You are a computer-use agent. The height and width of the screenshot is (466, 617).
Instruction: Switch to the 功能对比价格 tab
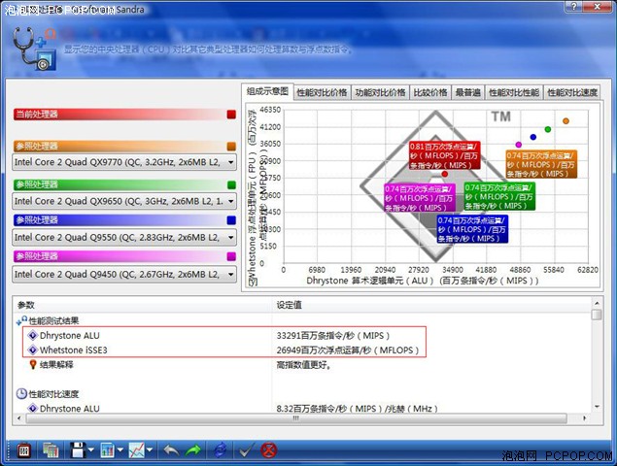click(380, 93)
